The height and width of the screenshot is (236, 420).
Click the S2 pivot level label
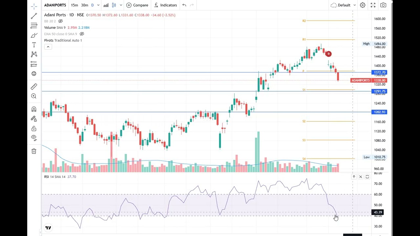pos(304,122)
